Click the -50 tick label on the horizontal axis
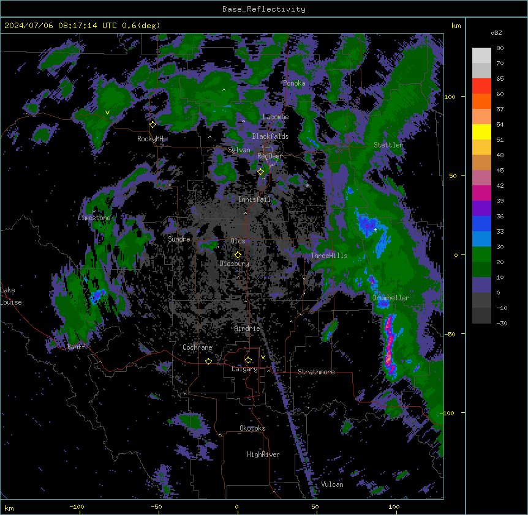Viewport: 528px width, 515px height. coord(156,506)
